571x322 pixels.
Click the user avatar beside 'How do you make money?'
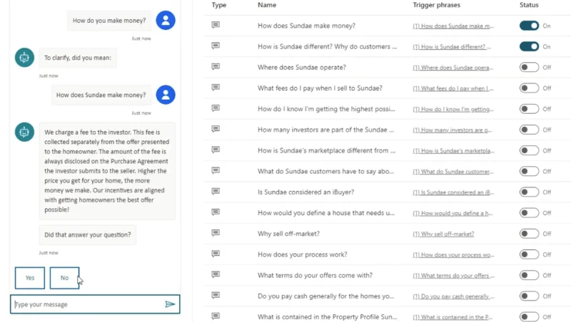pyautogui.click(x=166, y=21)
